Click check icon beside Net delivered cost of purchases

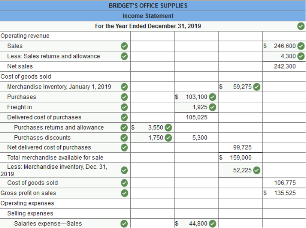pos(124,147)
